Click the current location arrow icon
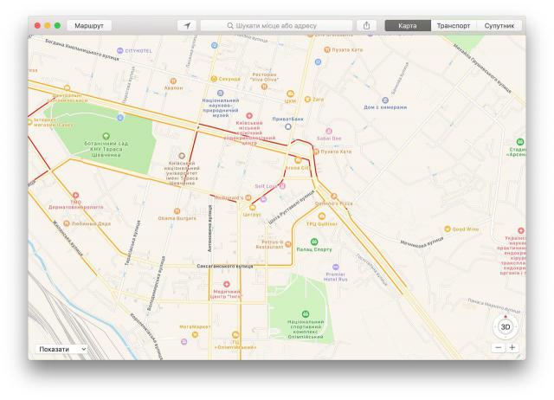Screen dimensions: 554x400 click(x=187, y=26)
